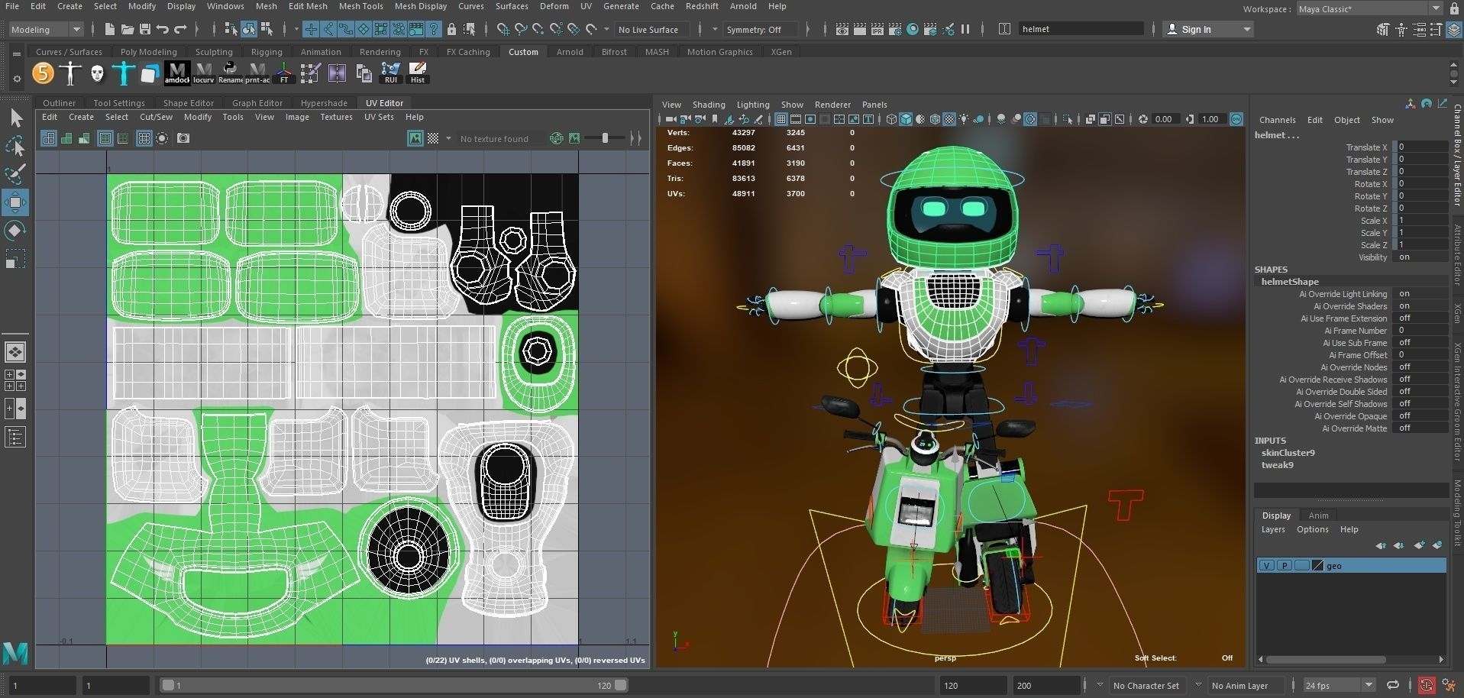Click the RUI shelf button

tap(390, 73)
